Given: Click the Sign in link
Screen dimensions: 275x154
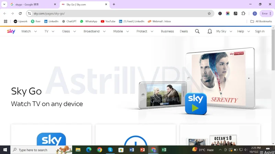Looking at the screenshot, I should (x=260, y=31).
